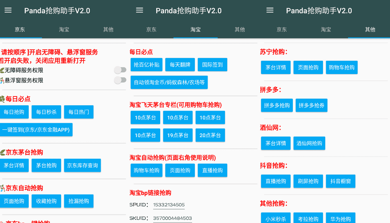390x223 pixels.
Task: Open hamburger menu on the rightmost screen
Action: [x=270, y=10]
